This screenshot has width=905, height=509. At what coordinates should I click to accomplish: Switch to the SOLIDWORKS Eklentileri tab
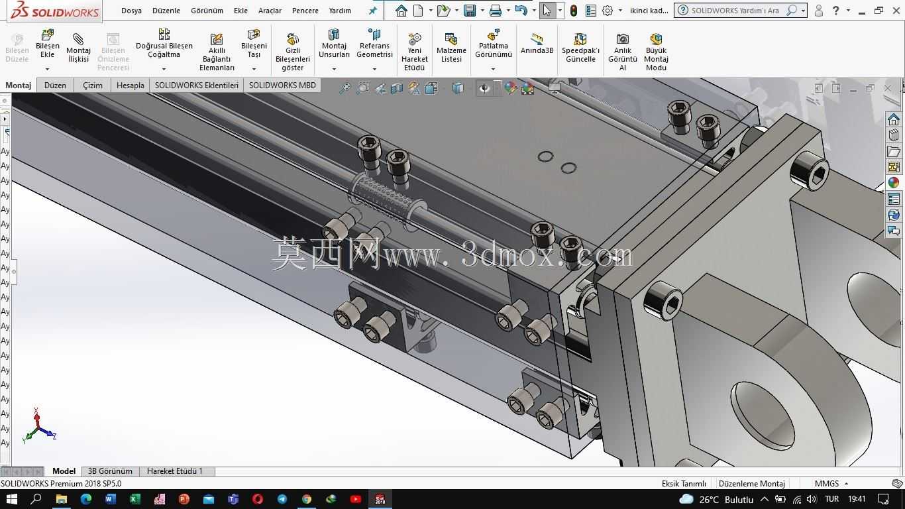pyautogui.click(x=197, y=85)
